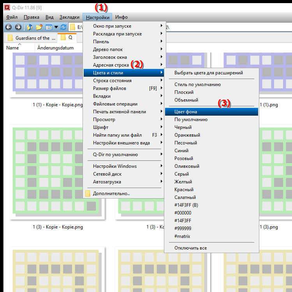Image resolution: width=292 pixels, height=292 pixels.
Task: Sort by the Änderungsdatum column header
Action: point(55,48)
